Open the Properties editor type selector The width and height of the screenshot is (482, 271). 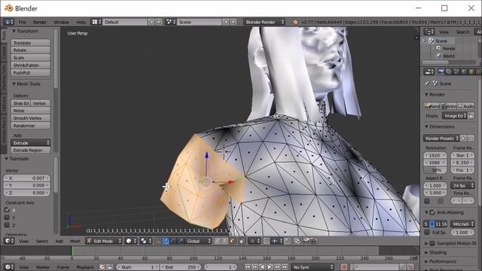coord(429,72)
